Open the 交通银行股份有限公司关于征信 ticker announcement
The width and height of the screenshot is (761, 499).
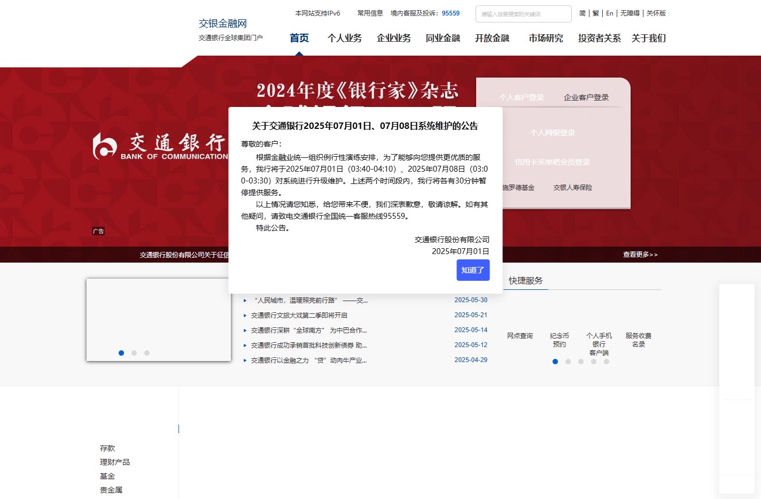[x=184, y=255]
